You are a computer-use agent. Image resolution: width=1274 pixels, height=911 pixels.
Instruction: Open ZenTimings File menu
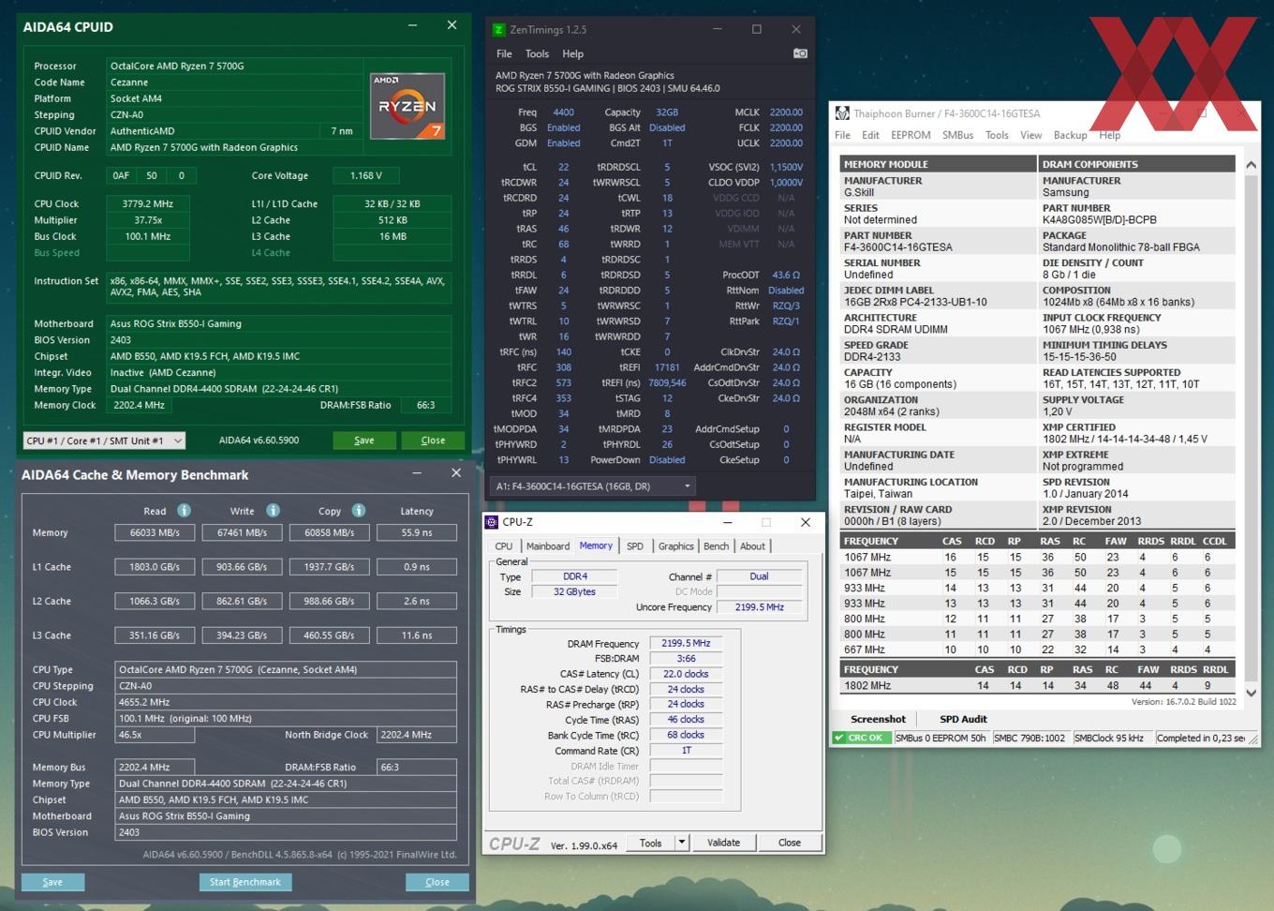point(504,53)
